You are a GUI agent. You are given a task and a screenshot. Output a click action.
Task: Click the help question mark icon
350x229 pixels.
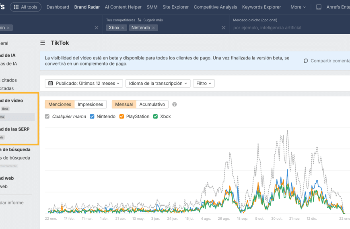175,104
